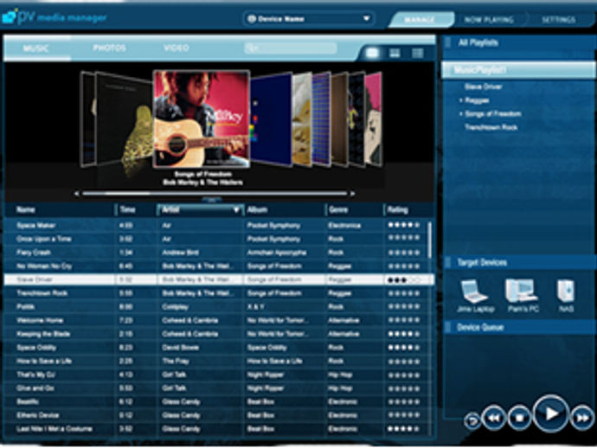Expand the Reggae playlist item
Viewport: 597px width, 448px height.
point(460,100)
